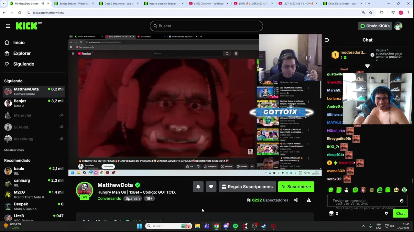Send message with green Chat button
The height and width of the screenshot is (232, 414).
(400, 213)
